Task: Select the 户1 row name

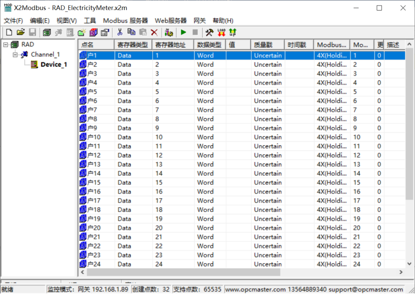Action: click(x=92, y=55)
